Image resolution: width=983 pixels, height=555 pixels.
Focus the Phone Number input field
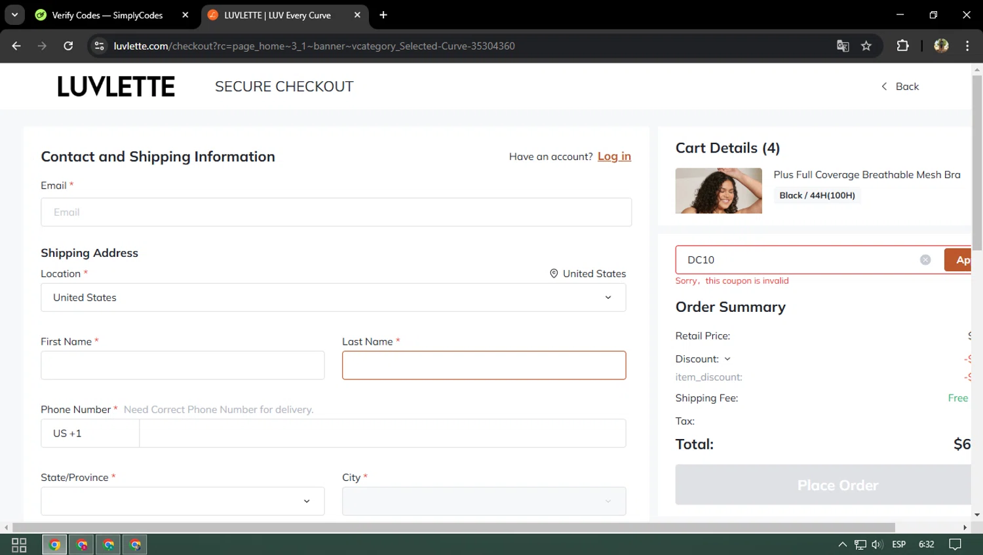(x=382, y=433)
